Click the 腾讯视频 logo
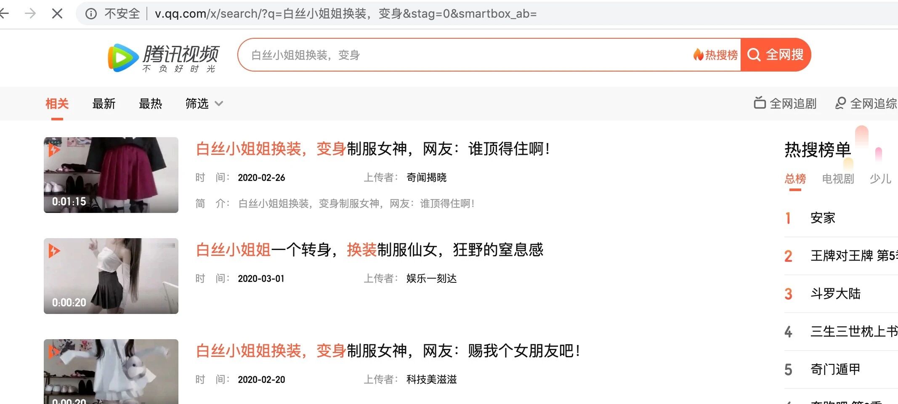 click(164, 58)
